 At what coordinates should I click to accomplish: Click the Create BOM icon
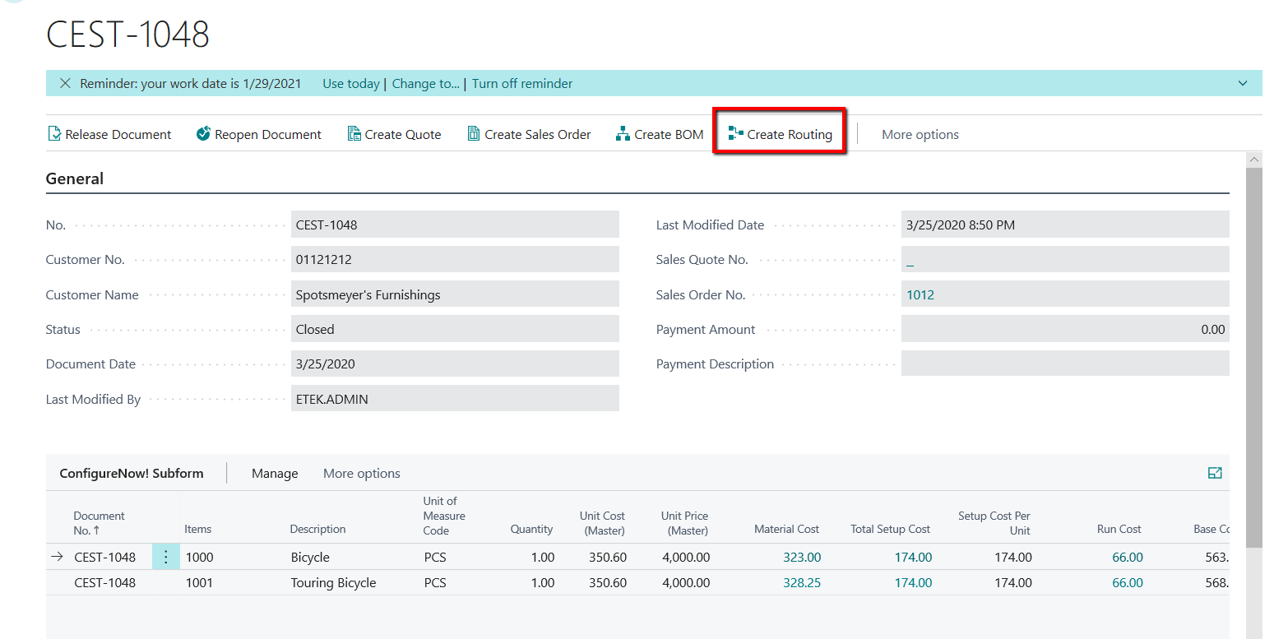point(623,134)
